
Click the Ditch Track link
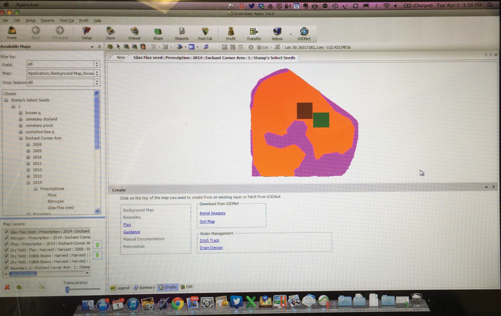(209, 240)
